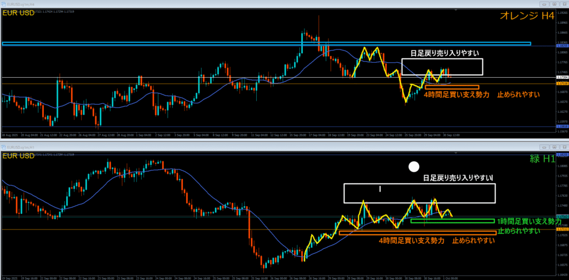Select green 止められやすい text in H1 chart
The image size is (569, 280).
point(518,231)
